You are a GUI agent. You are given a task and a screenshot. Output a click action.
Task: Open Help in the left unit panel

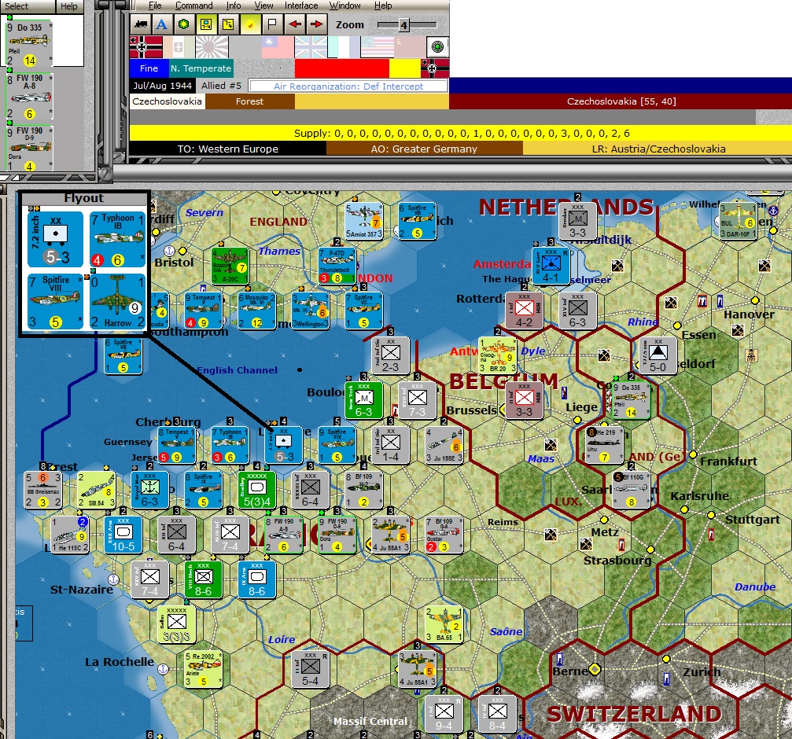(69, 6)
